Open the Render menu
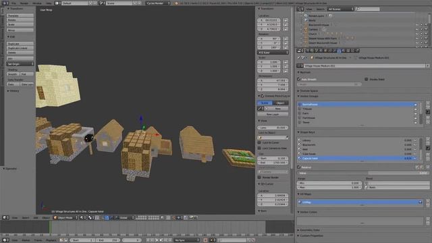 click(24, 3)
